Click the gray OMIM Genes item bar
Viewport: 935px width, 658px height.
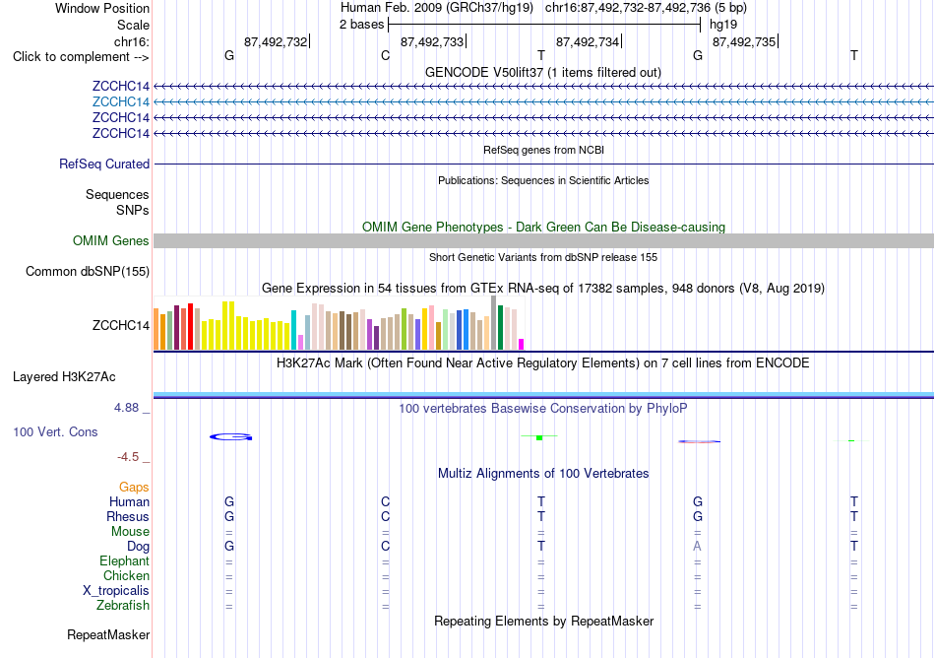543,241
